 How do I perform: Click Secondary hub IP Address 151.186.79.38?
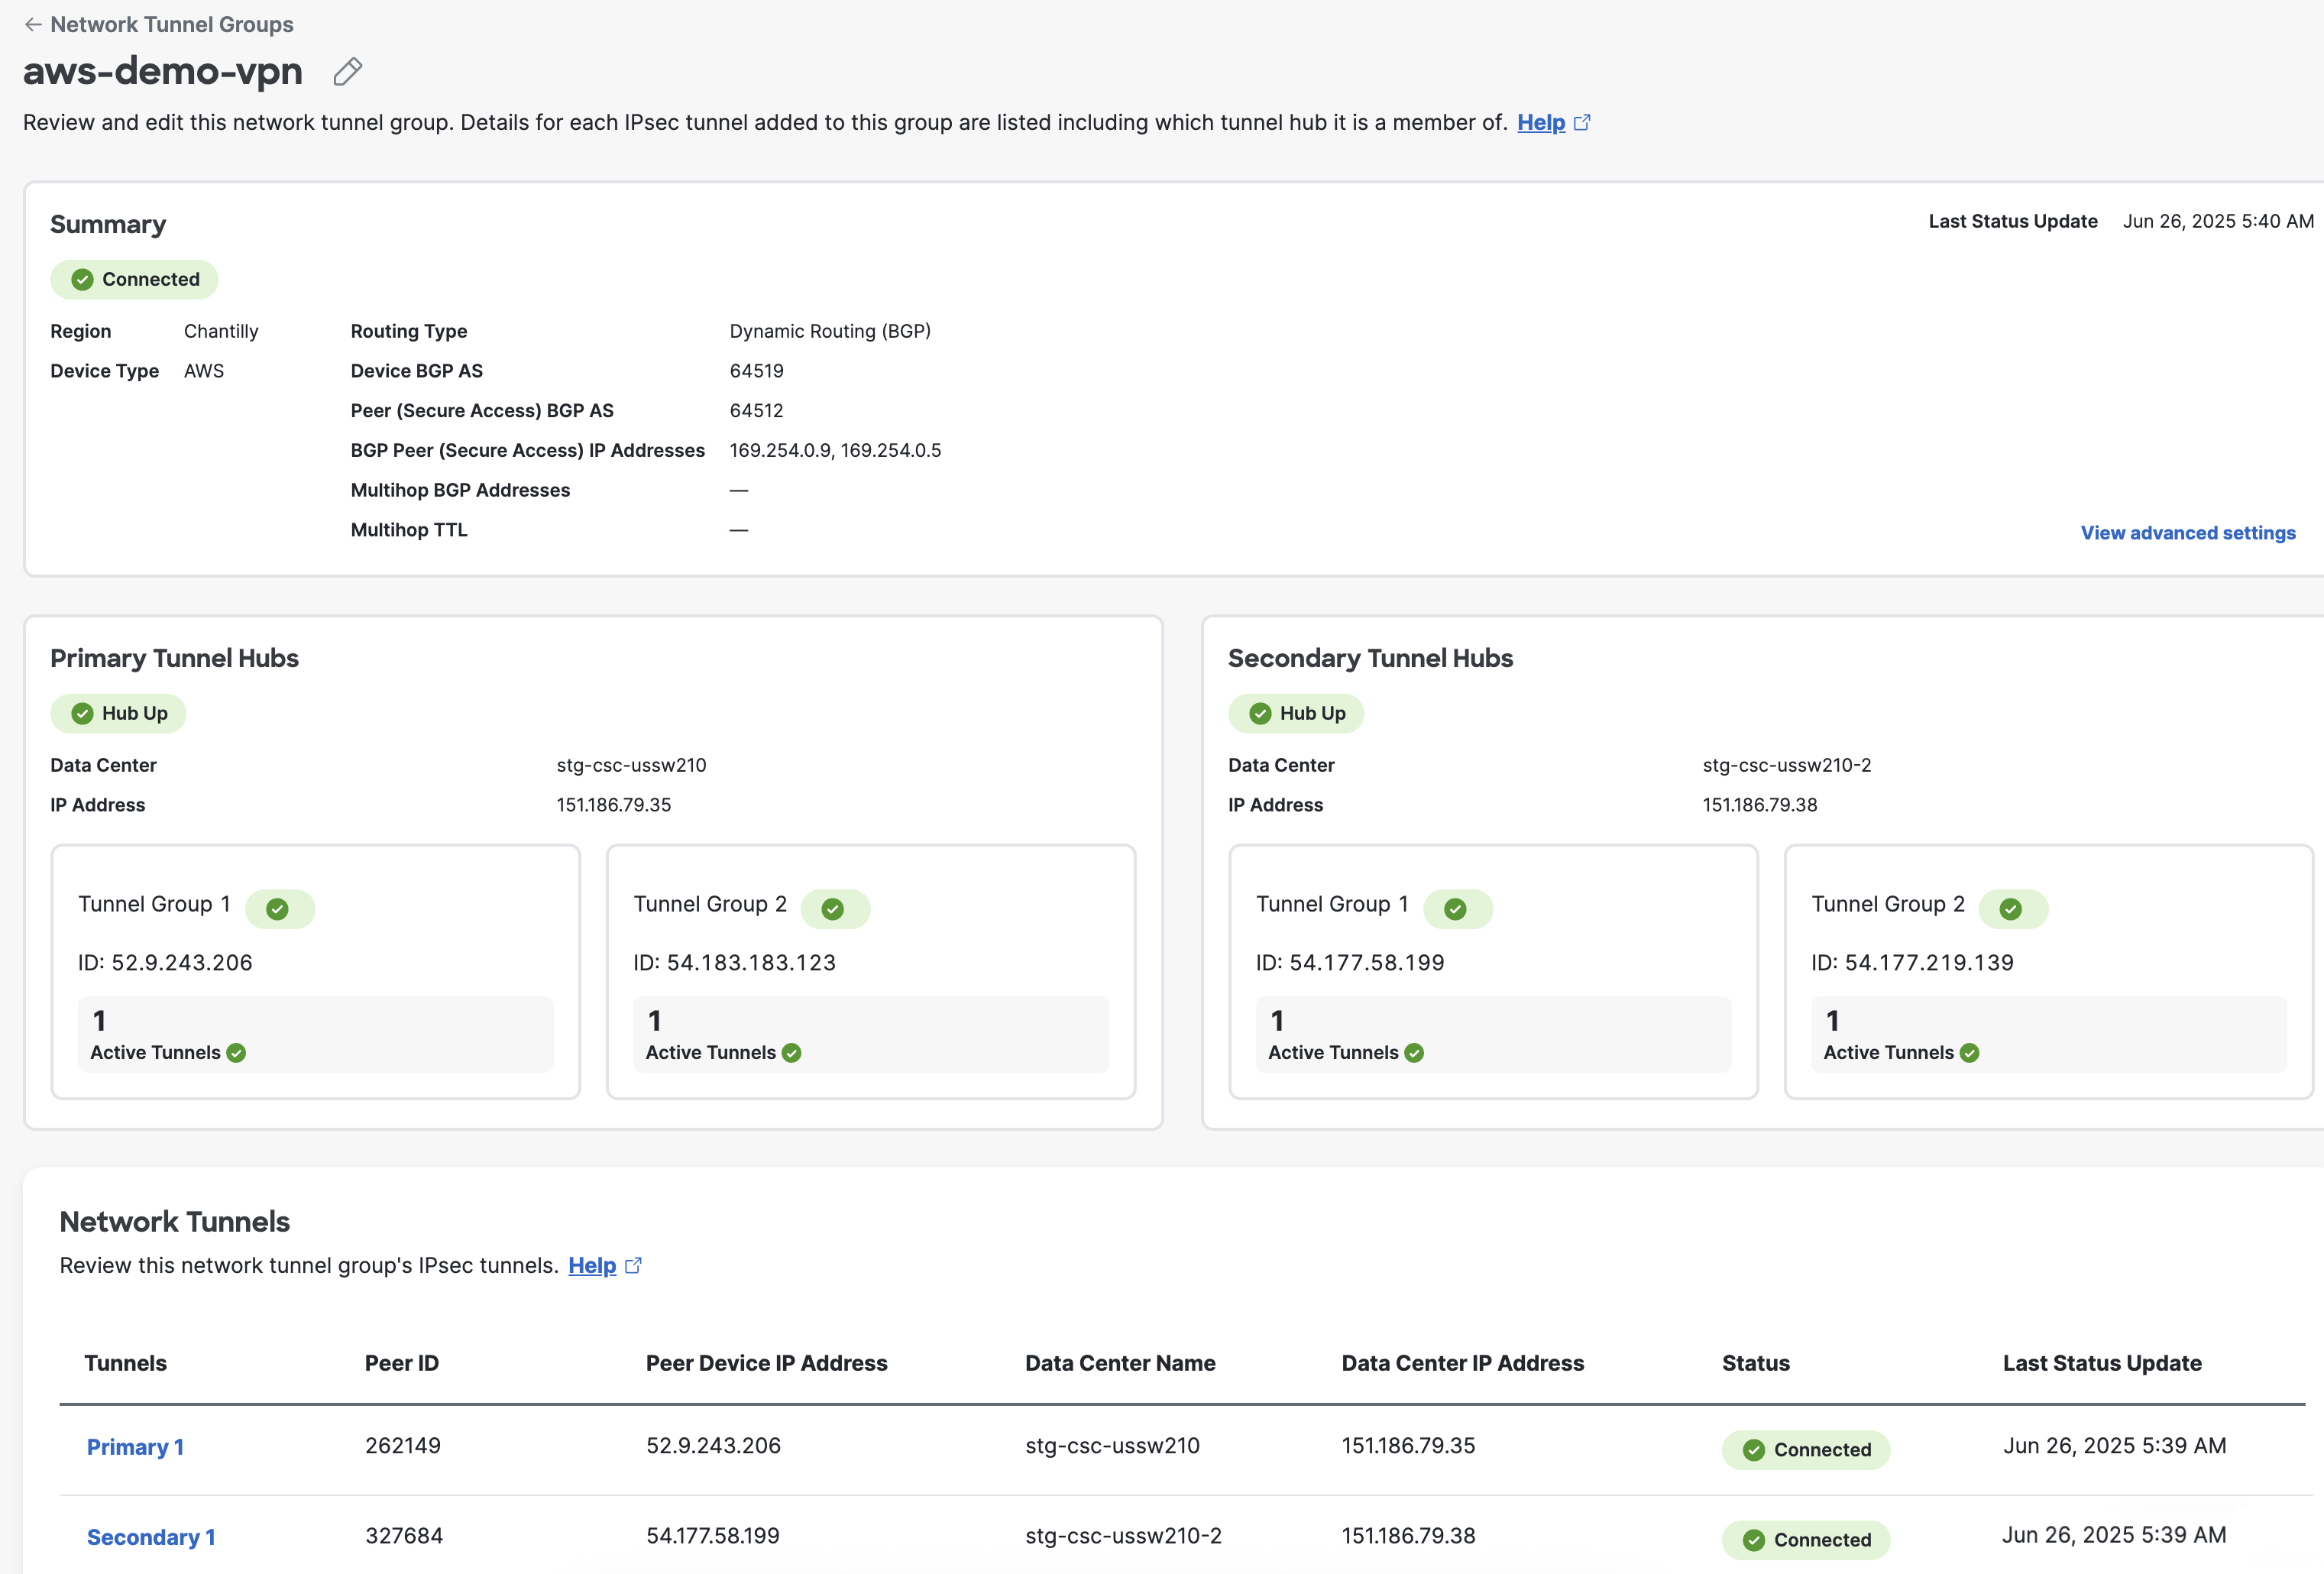pos(1760,805)
